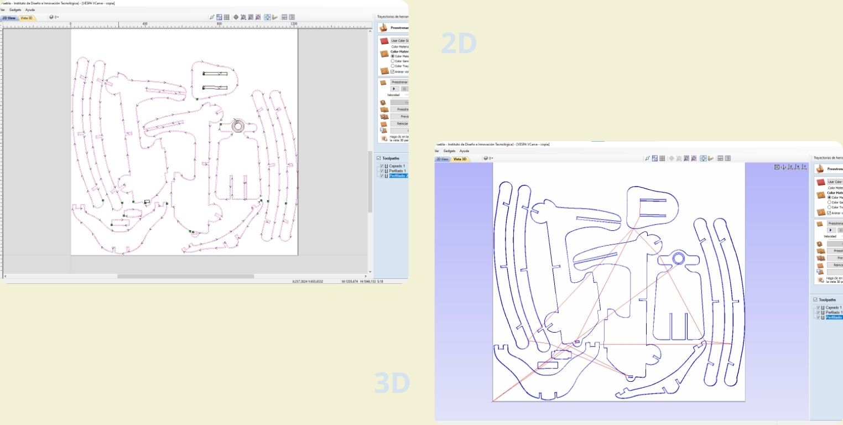The height and width of the screenshot is (425, 843).
Task: Click the toolpath preview ball icon in 3D window panel
Action: (819, 169)
